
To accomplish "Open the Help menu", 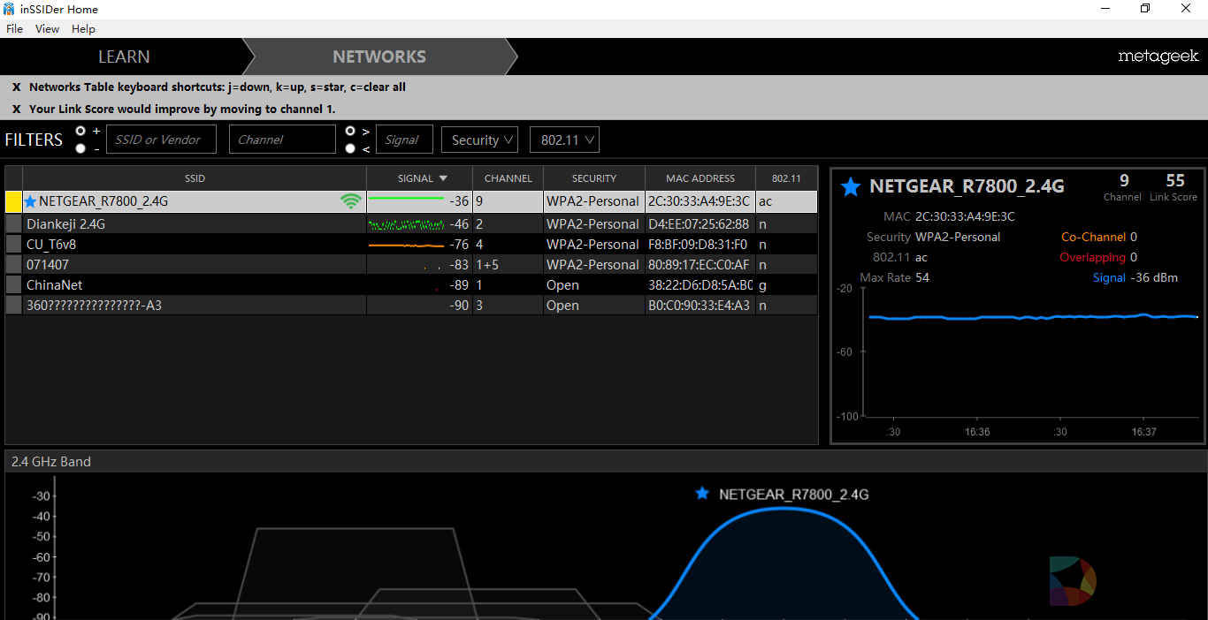I will click(x=83, y=29).
